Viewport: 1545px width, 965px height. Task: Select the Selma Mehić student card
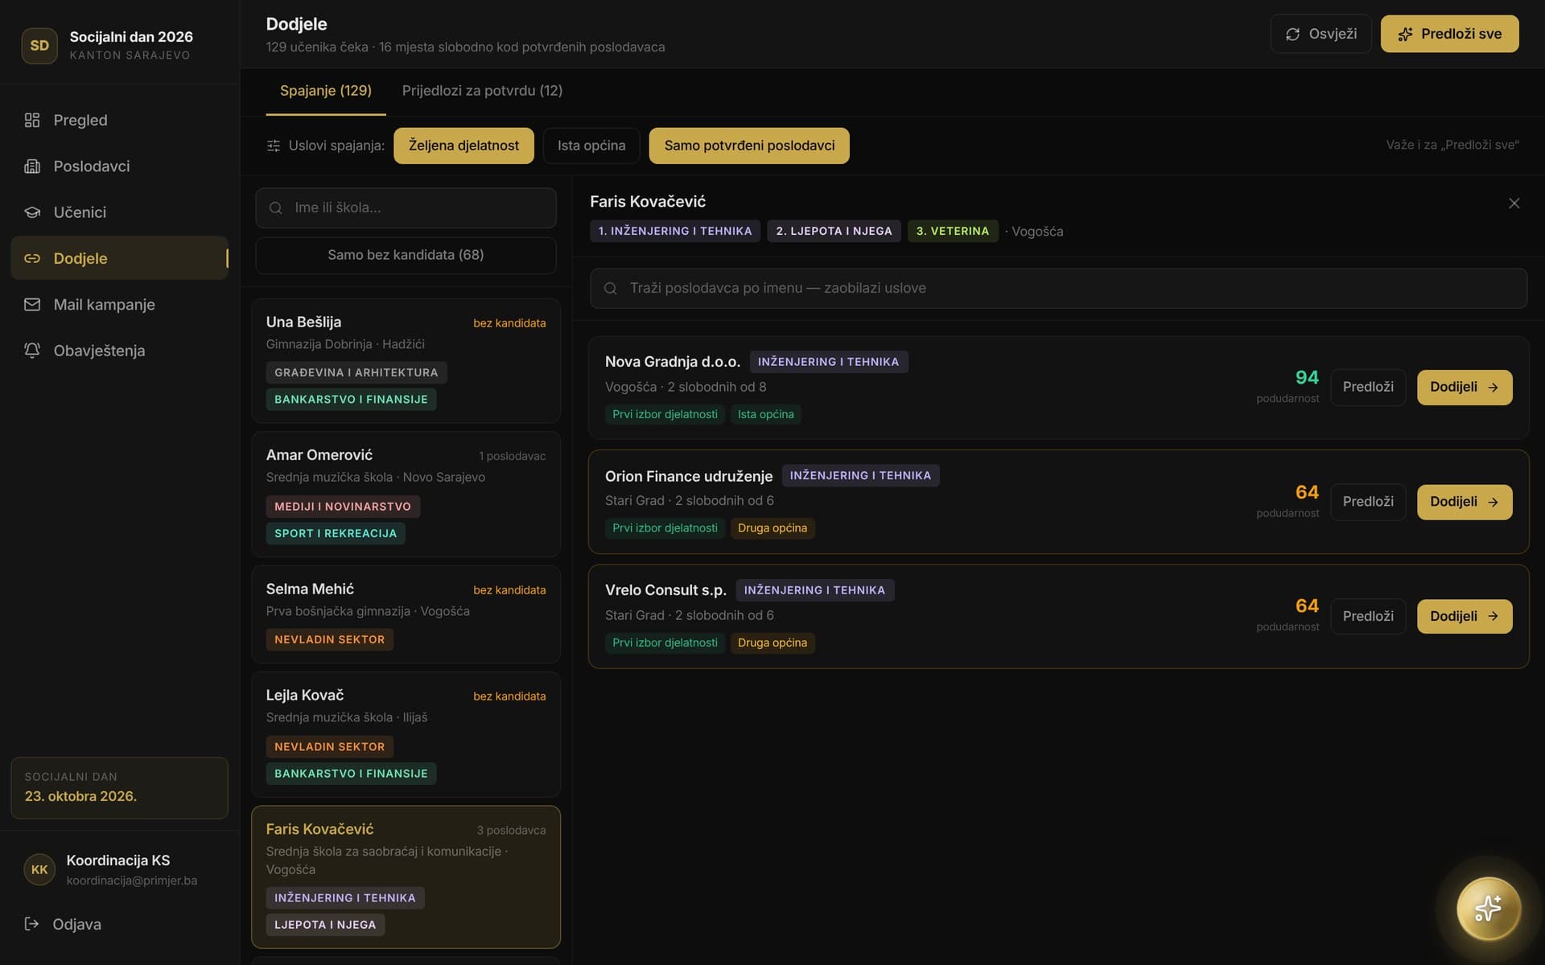pos(406,614)
